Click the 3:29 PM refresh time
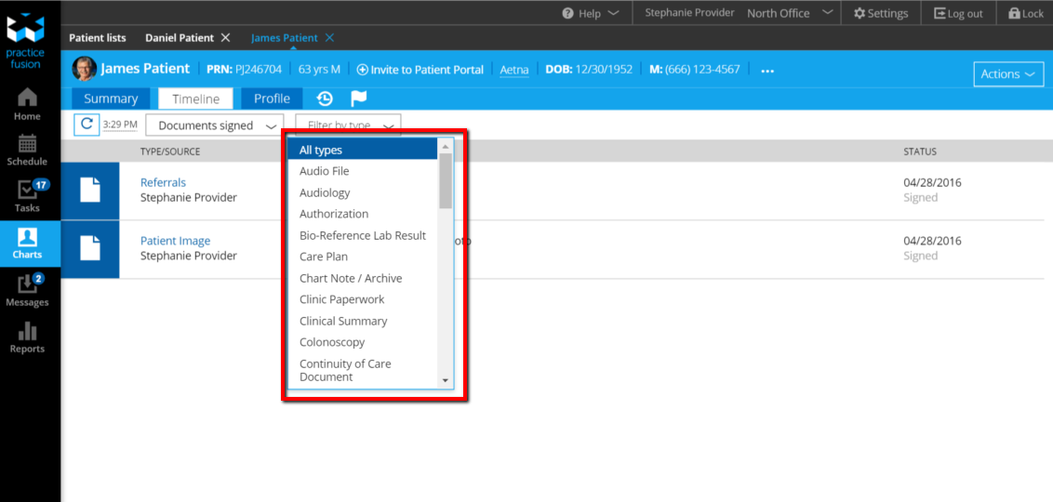 (120, 125)
